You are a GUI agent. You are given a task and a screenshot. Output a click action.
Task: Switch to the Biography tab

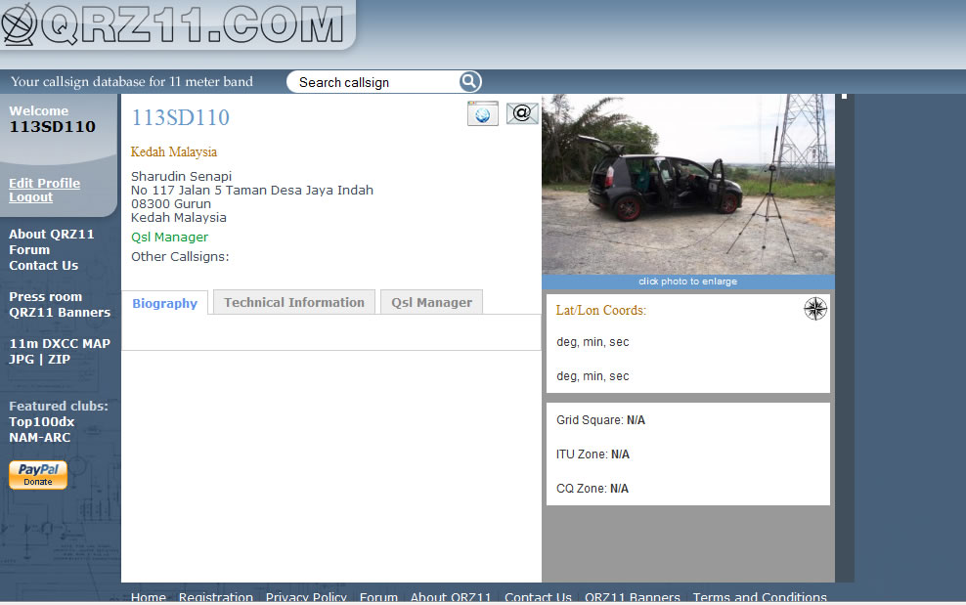[164, 303]
